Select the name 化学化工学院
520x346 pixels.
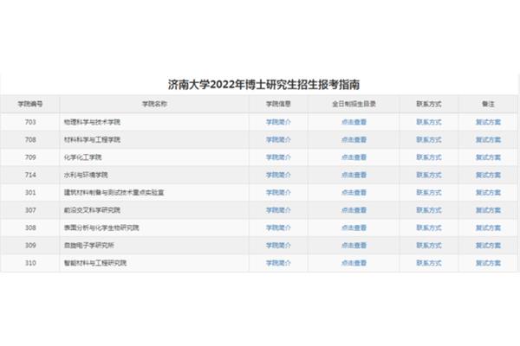[x=82, y=157]
